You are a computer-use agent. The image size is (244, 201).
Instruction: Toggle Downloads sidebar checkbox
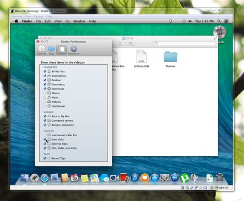[x=45, y=88]
